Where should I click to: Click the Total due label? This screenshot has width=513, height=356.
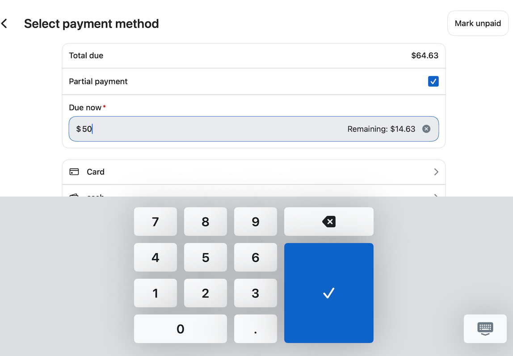[x=86, y=55]
